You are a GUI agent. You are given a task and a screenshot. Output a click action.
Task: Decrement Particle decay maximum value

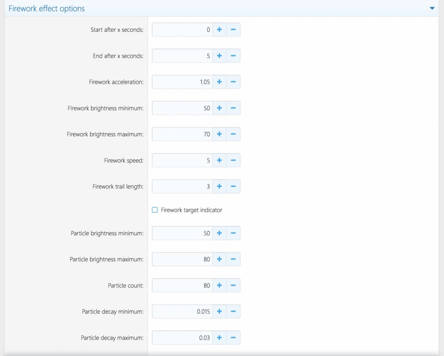(x=233, y=338)
